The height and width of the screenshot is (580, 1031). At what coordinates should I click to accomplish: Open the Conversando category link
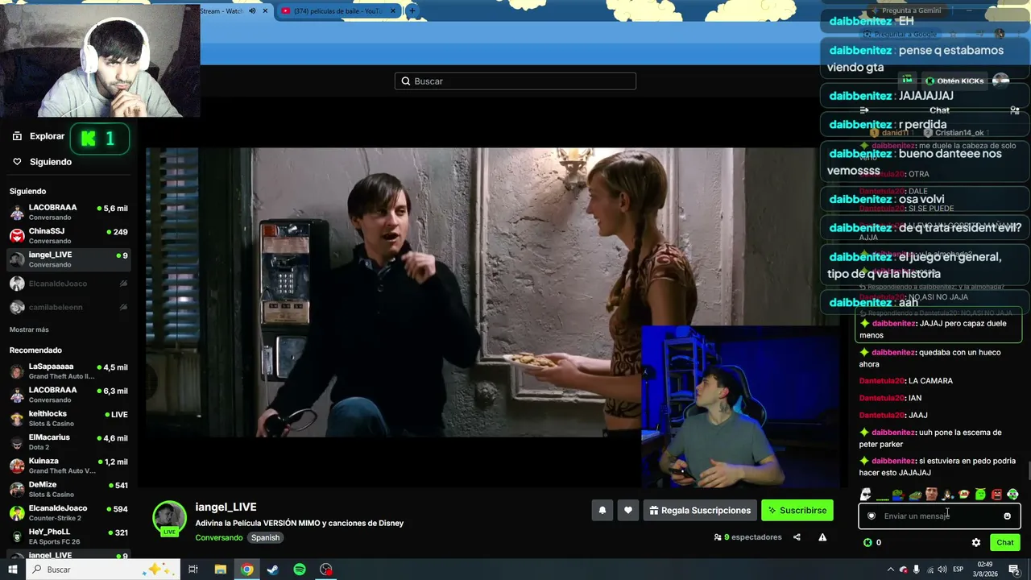[x=218, y=537]
